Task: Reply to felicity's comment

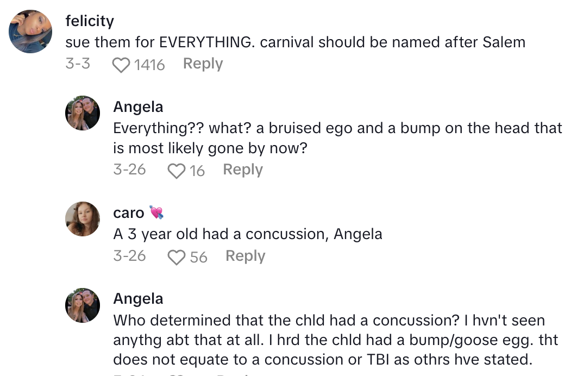Action: pyautogui.click(x=203, y=64)
